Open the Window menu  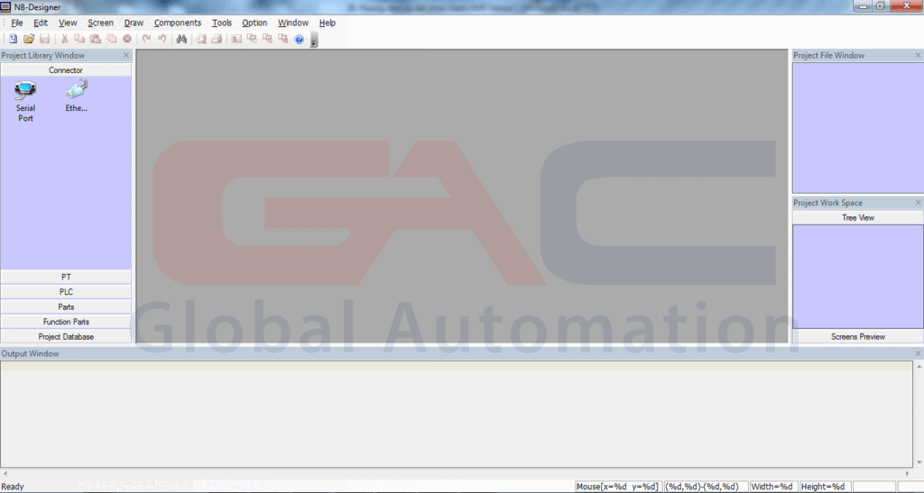[293, 23]
